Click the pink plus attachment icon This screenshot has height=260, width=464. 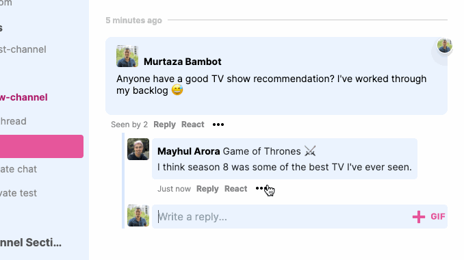tap(419, 217)
